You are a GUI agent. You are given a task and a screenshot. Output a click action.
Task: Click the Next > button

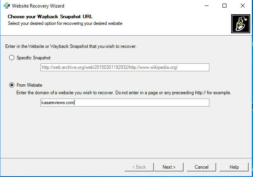(169, 167)
